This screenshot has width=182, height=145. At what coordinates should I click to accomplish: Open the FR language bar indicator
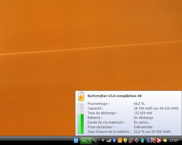coord(76,140)
